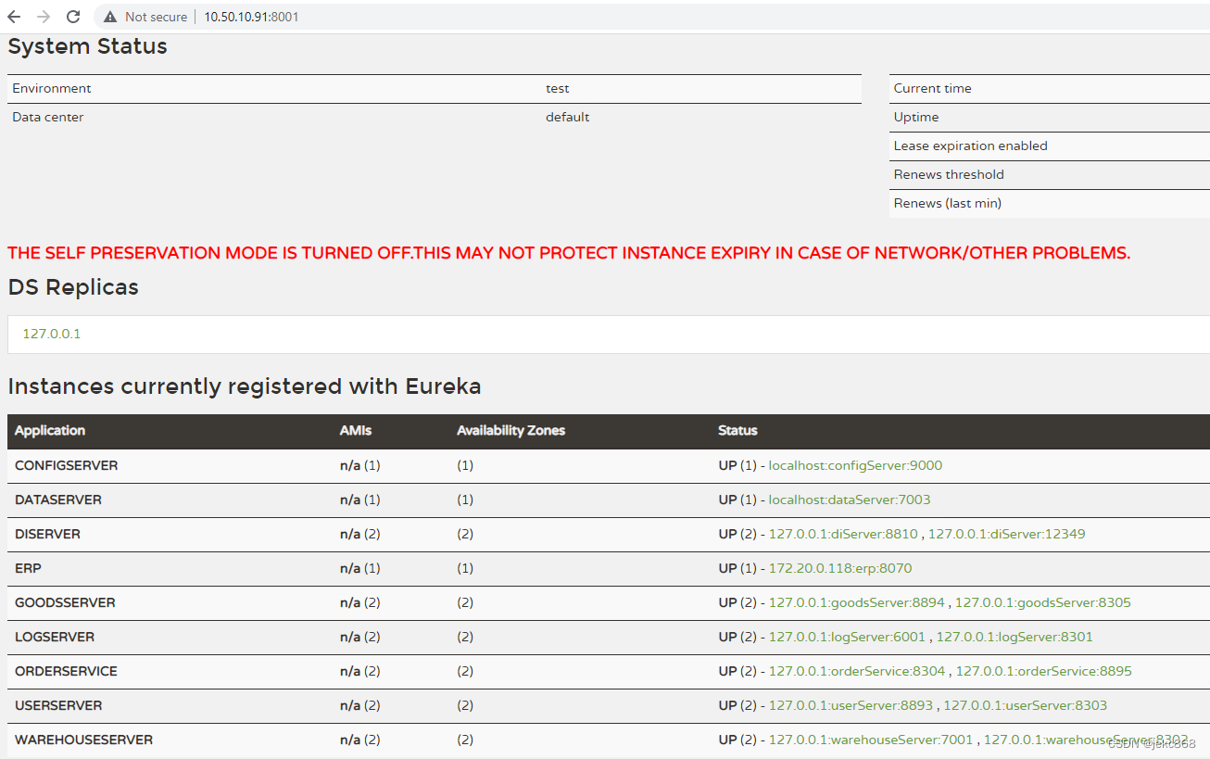Image resolution: width=1210 pixels, height=759 pixels.
Task: Click the AMIs column header
Action: [x=356, y=430]
